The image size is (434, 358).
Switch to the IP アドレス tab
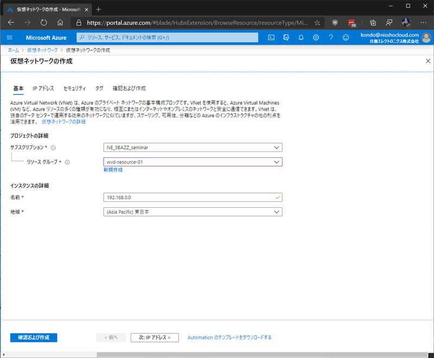pos(43,88)
